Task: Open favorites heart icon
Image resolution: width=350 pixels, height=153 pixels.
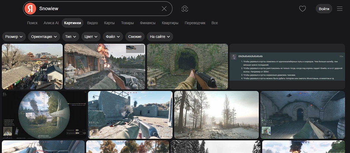Action: pyautogui.click(x=302, y=9)
